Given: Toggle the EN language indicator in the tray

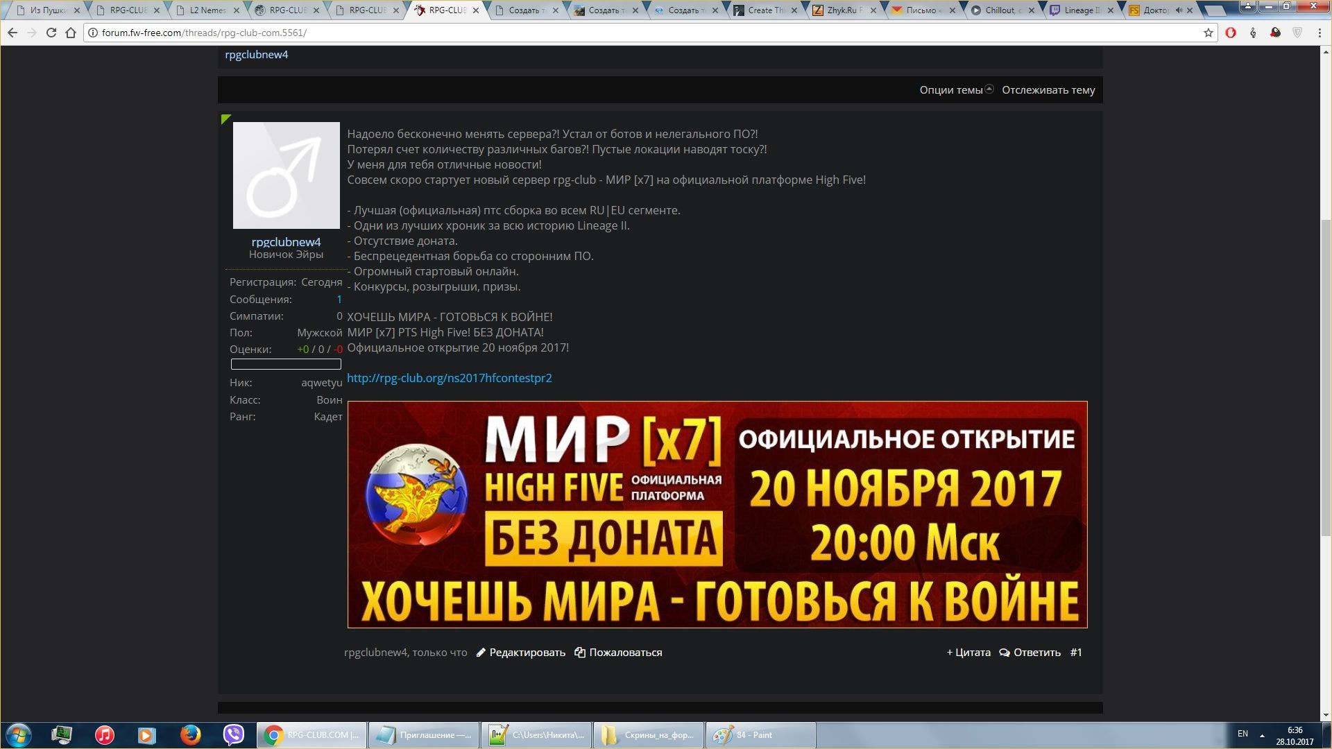Looking at the screenshot, I should 1243,734.
